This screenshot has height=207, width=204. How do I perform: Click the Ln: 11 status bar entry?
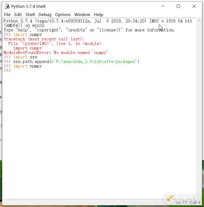point(181,202)
